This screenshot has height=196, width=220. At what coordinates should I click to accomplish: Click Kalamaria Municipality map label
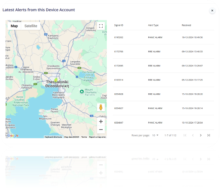pos(58,95)
